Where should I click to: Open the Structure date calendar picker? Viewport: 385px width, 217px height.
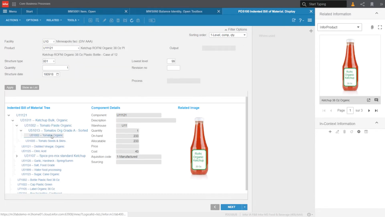coord(57,74)
